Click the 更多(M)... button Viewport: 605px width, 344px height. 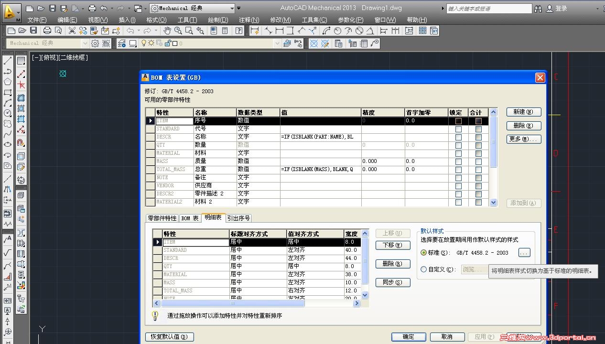pyautogui.click(x=524, y=139)
